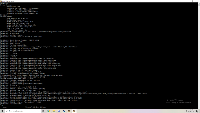Image resolution: width=200 pixels, height=113 pixels.
Task: Click 'SteamGameServer_Init success' line
Action: click(x=20, y=80)
